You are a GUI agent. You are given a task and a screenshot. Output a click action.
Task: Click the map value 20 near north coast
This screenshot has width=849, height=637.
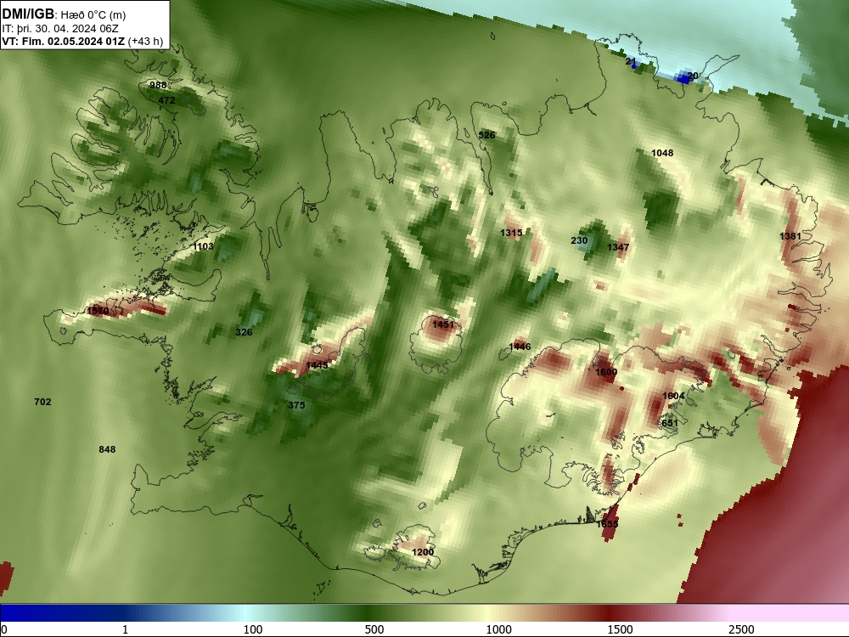(x=693, y=76)
